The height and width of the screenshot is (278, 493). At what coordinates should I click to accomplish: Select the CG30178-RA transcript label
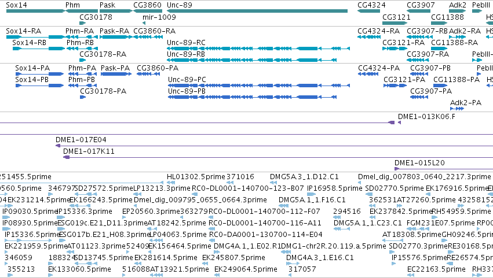pos(103,54)
